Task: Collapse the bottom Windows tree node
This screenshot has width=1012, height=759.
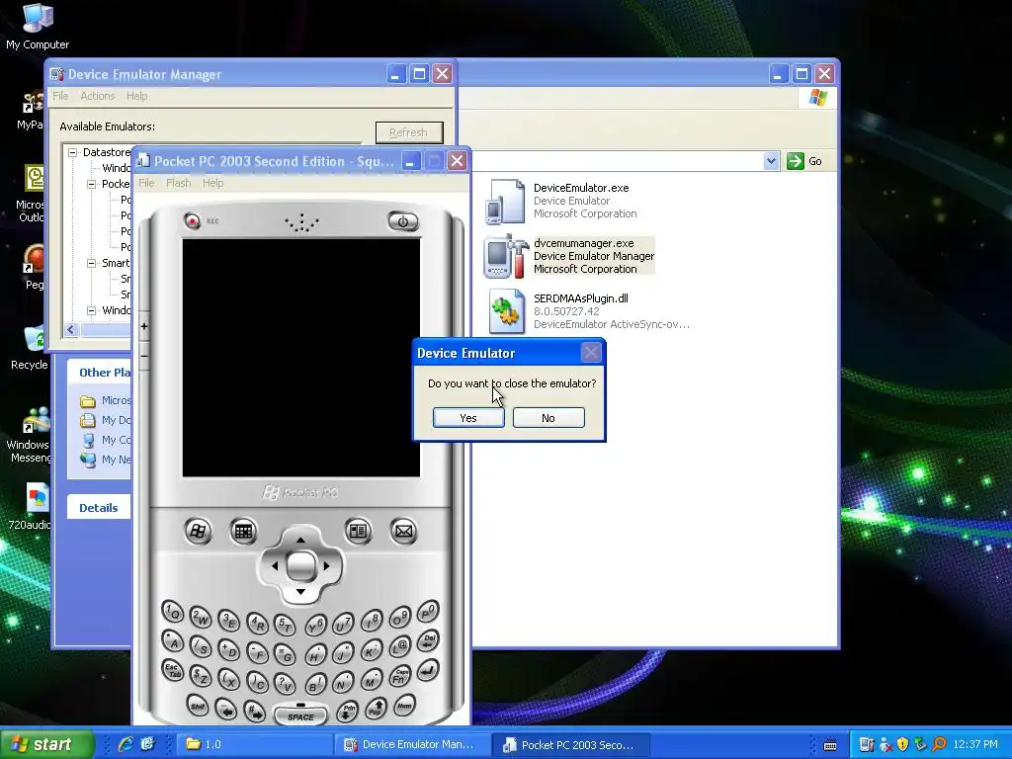Action: coord(91,310)
